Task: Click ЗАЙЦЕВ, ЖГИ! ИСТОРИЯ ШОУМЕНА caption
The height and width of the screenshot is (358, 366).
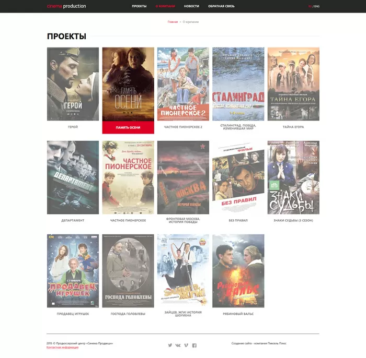Action: (183, 314)
